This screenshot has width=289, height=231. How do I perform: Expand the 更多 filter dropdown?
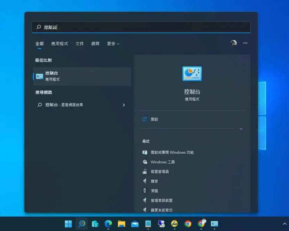tap(113, 44)
